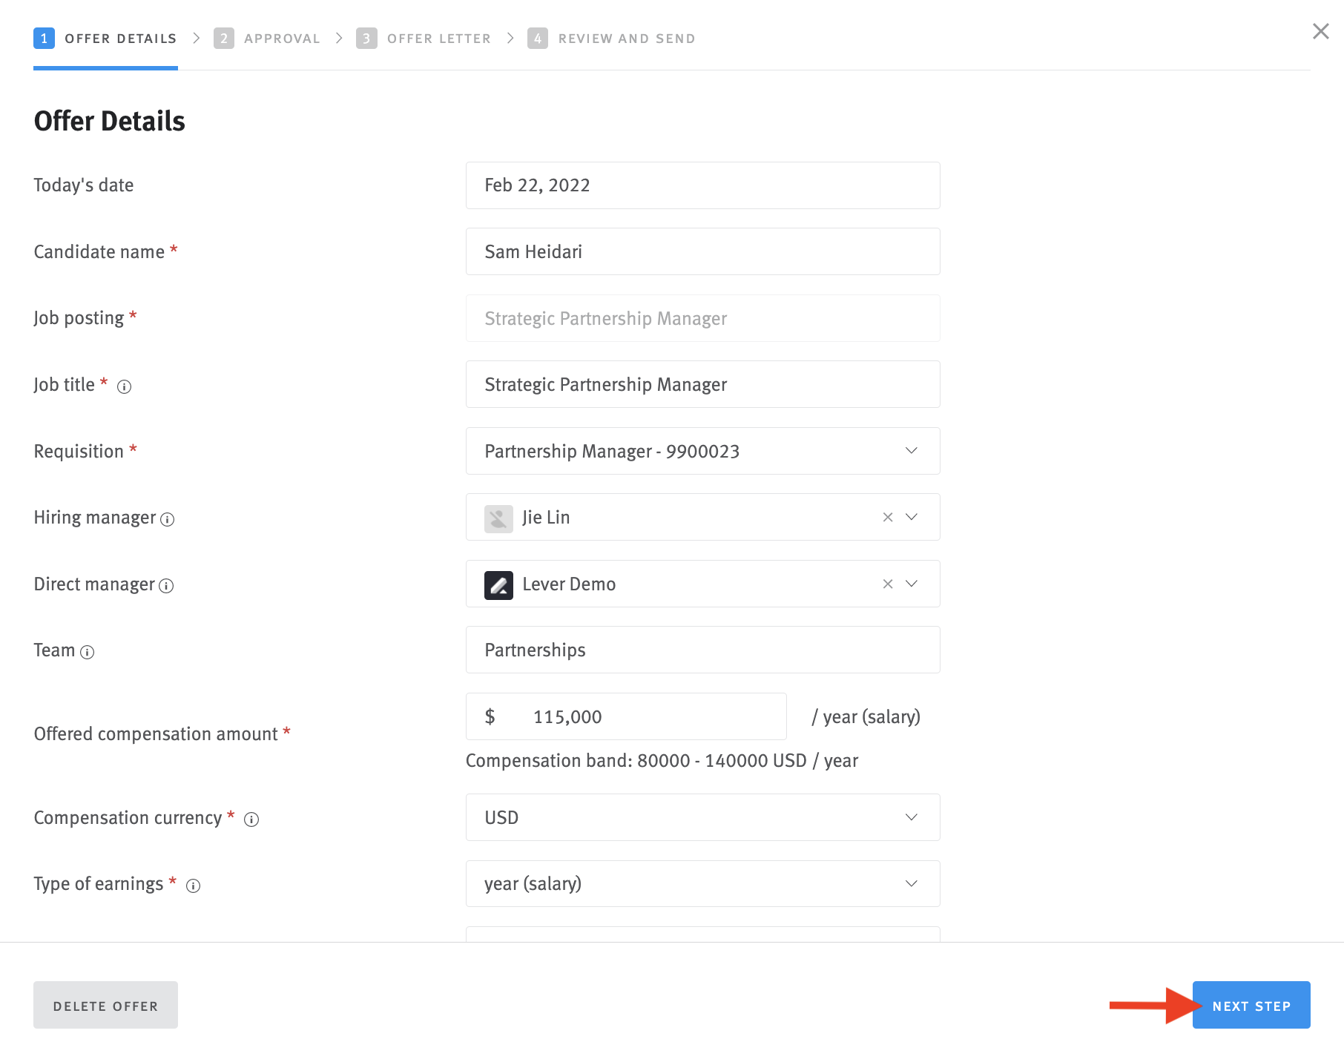Click the info icon beside Team
This screenshot has width=1344, height=1062.
(x=88, y=653)
